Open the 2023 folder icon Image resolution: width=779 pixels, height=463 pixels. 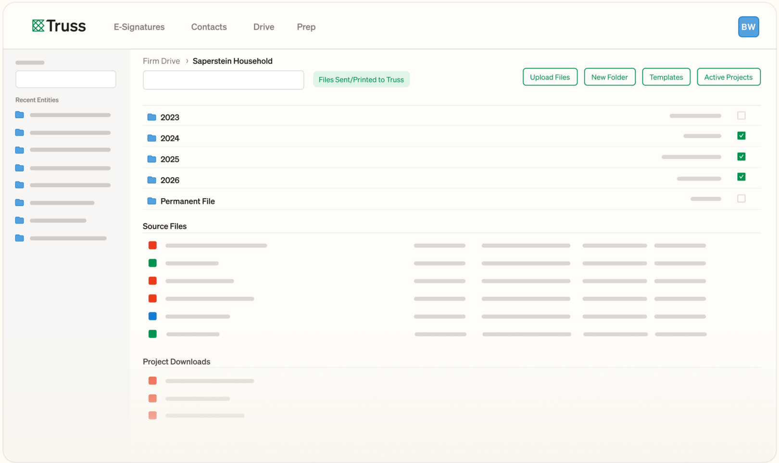[151, 117]
